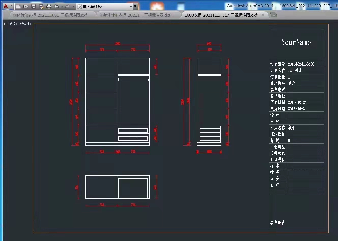Expand the redo history dropdown arrow
This screenshot has width=338, height=241.
73,7
